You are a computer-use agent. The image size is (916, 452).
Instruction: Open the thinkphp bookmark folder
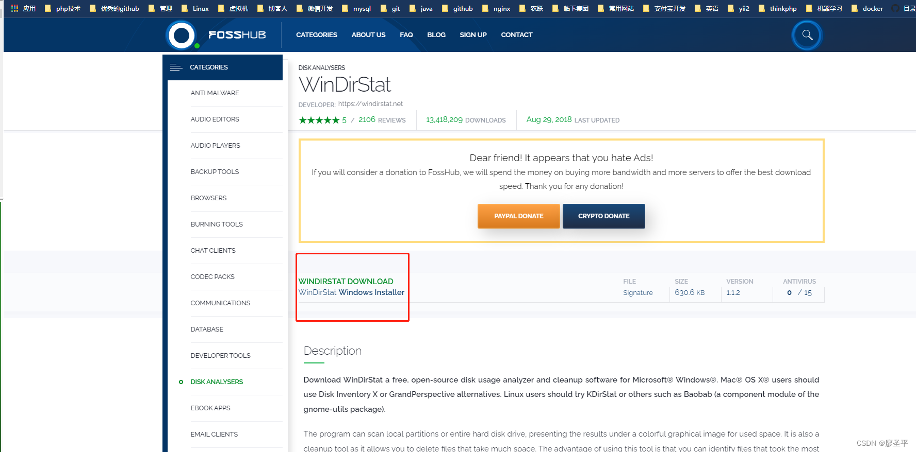point(777,8)
